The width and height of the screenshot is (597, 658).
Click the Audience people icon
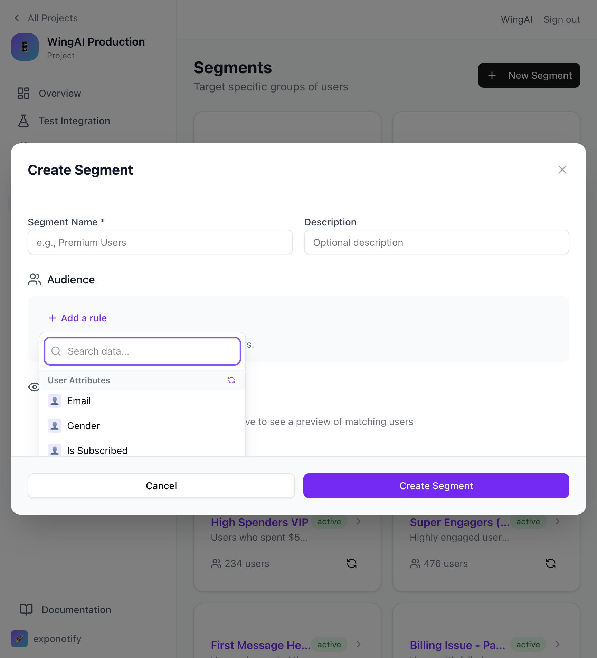click(34, 279)
